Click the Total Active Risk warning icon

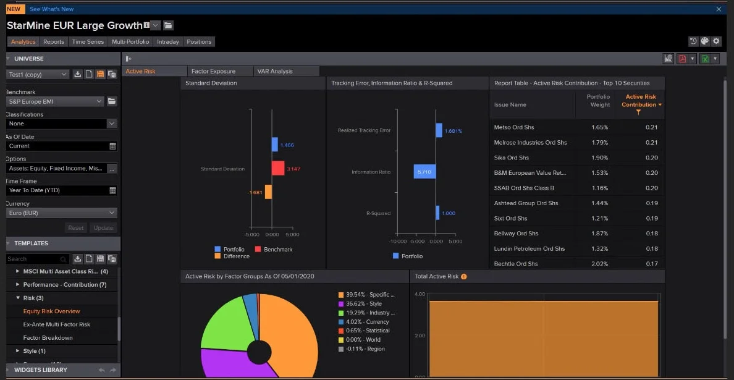point(464,277)
